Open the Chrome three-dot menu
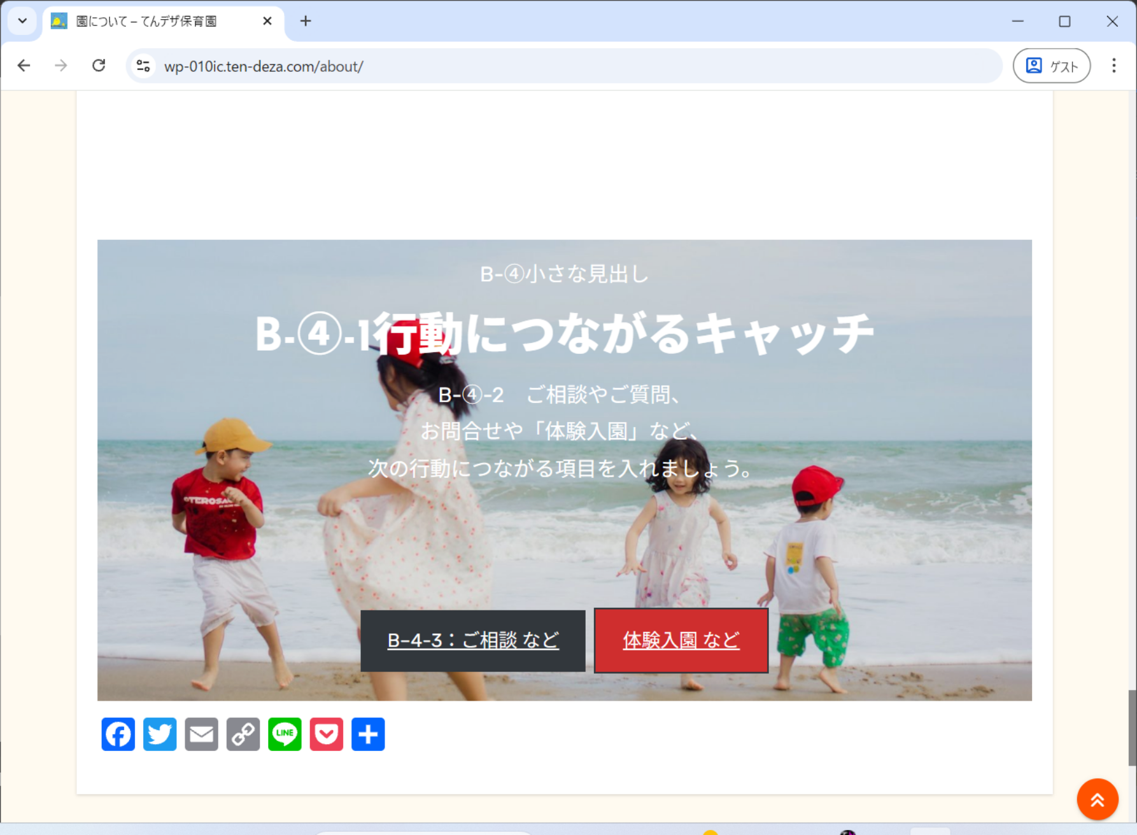This screenshot has height=835, width=1137. click(1113, 66)
